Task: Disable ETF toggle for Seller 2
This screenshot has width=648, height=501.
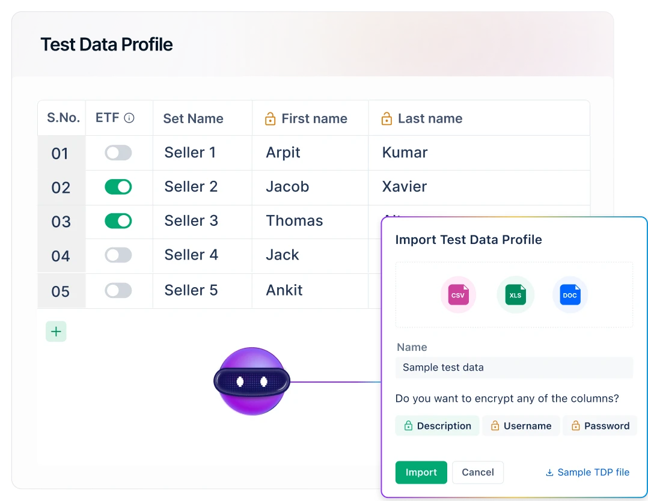Action: coord(118,187)
